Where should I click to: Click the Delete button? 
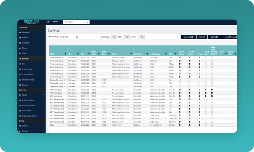click(214, 37)
